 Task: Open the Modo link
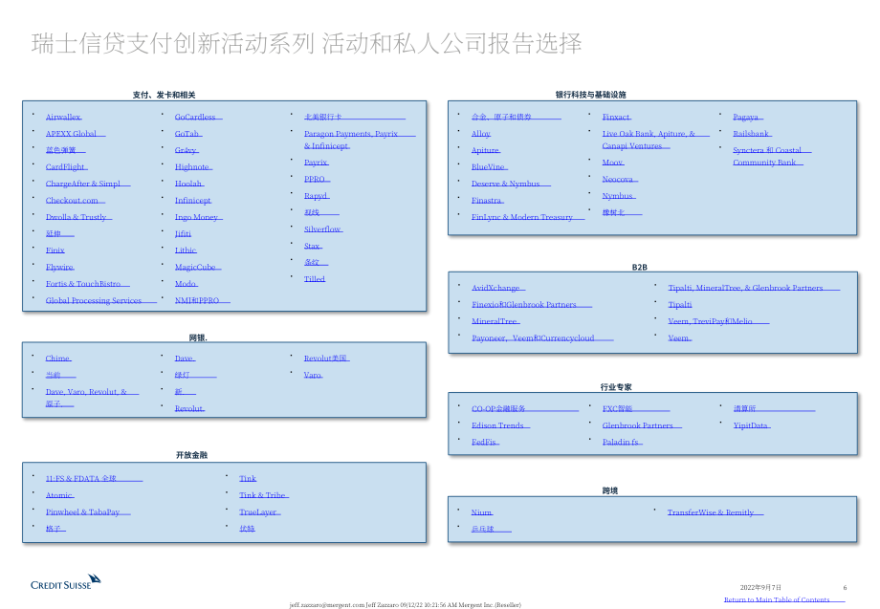(x=186, y=284)
